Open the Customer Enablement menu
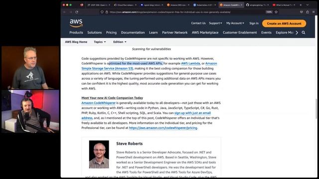The image size is (319, 179). [240, 32]
